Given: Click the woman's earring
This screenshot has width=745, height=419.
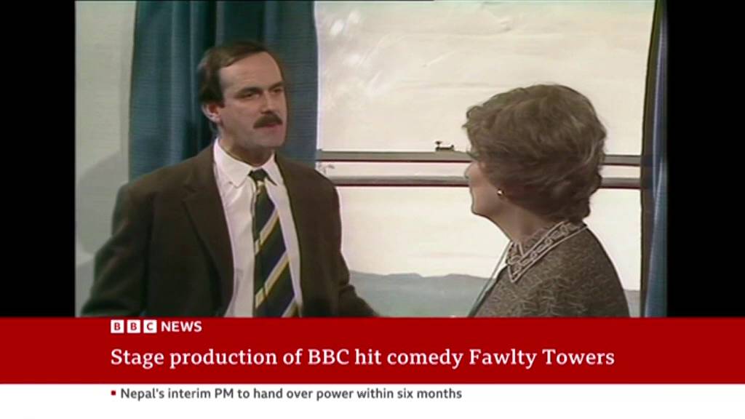Looking at the screenshot, I should (x=500, y=193).
